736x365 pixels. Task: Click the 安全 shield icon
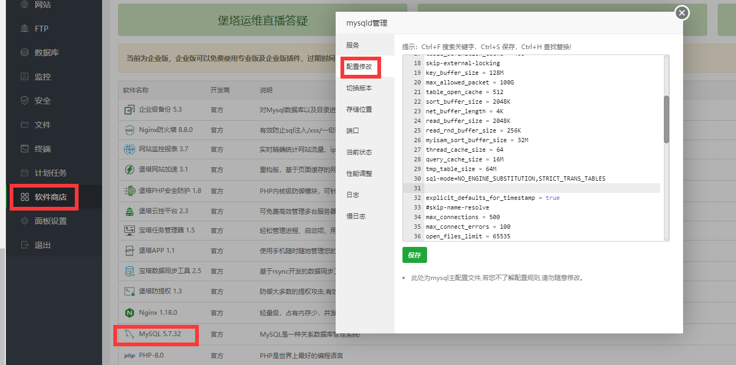pos(24,101)
